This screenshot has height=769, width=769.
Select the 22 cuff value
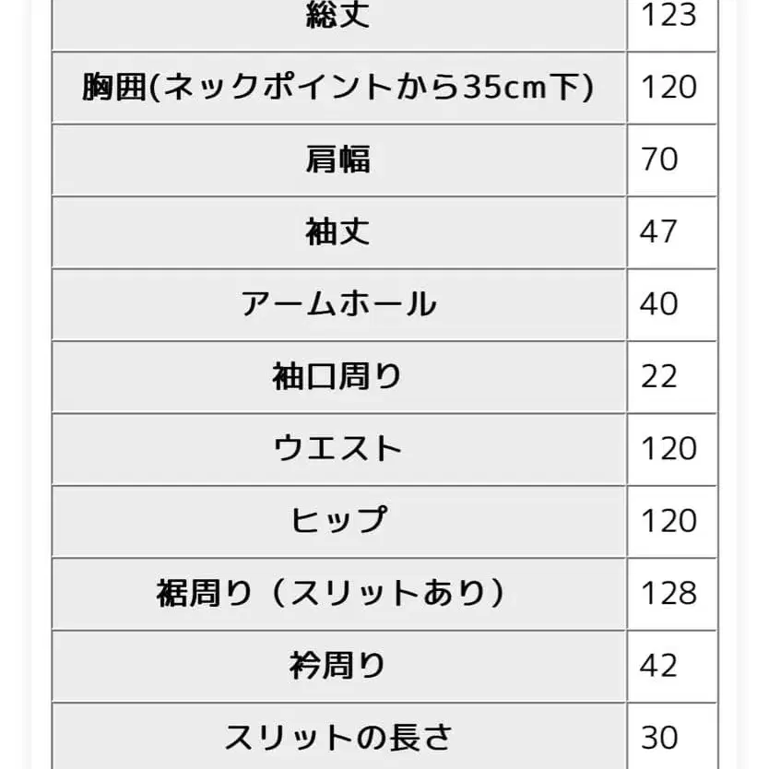[x=659, y=376]
